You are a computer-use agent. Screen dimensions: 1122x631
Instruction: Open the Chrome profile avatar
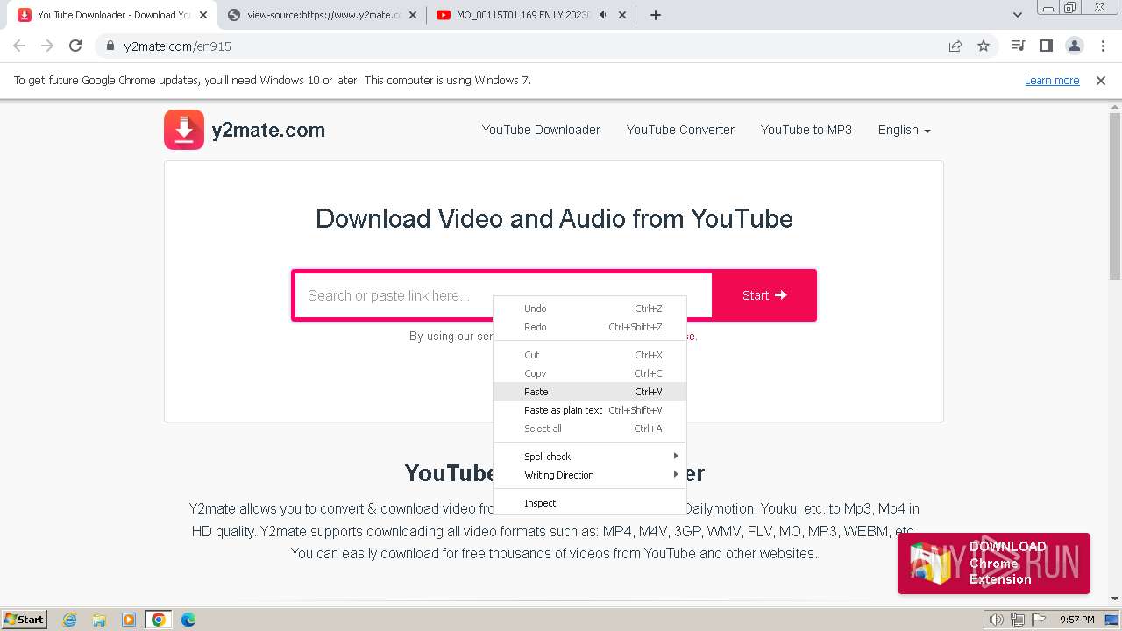coord(1074,46)
